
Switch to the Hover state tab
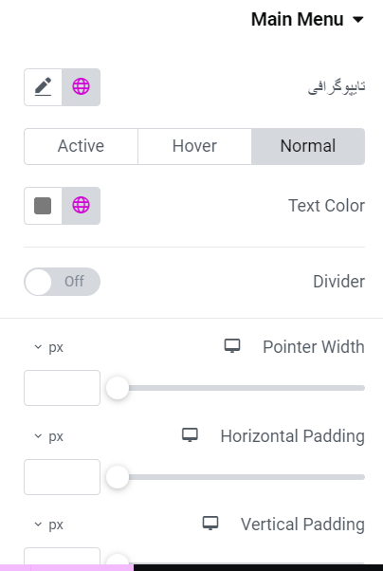(194, 146)
